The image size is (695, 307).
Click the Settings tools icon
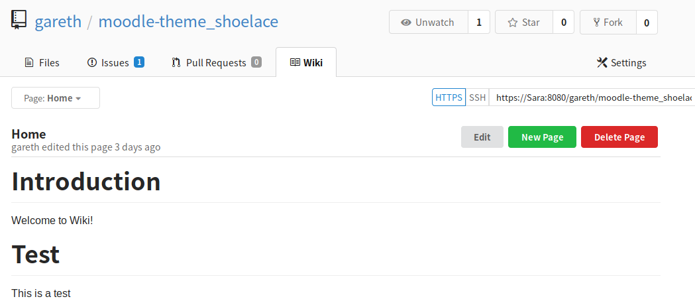pyautogui.click(x=602, y=62)
